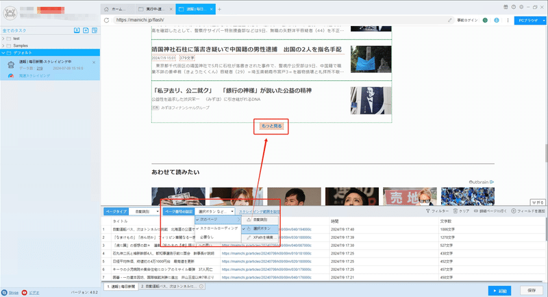Viewport: 548px width, 297px height.
Task: Open the PCブラウザ dropdown arrow
Action: click(x=543, y=21)
